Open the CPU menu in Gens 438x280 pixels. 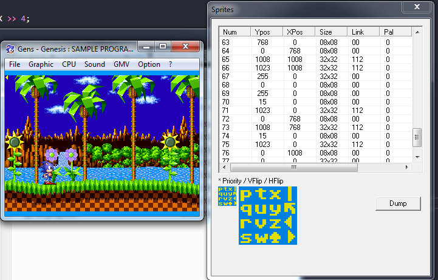(69, 64)
